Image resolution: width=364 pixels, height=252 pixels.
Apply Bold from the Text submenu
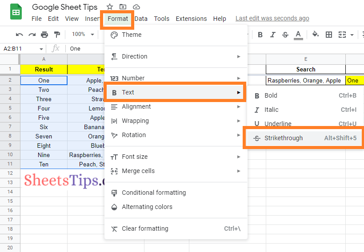305,95
